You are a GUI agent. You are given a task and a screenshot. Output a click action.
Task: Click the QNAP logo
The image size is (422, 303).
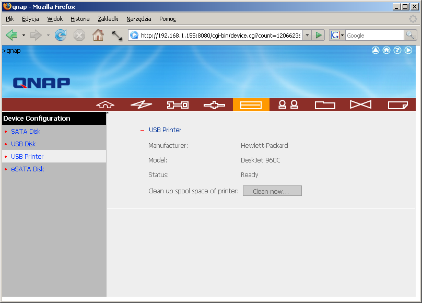(41, 83)
